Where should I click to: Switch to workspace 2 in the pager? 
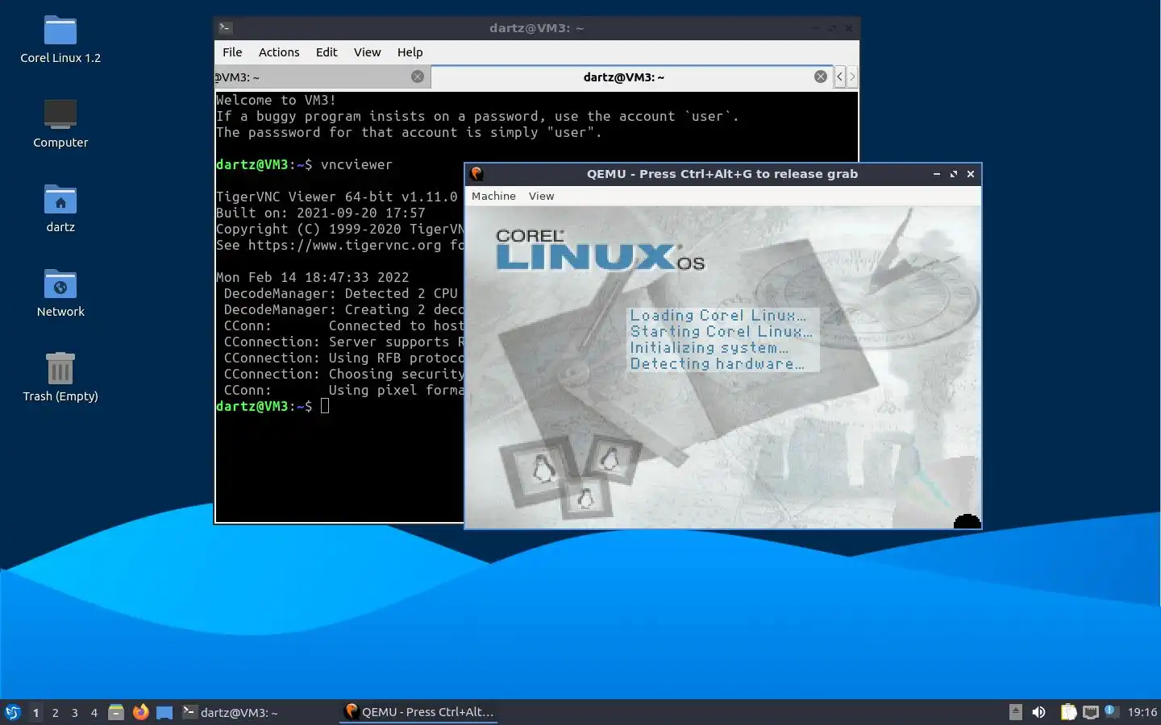pos(55,712)
